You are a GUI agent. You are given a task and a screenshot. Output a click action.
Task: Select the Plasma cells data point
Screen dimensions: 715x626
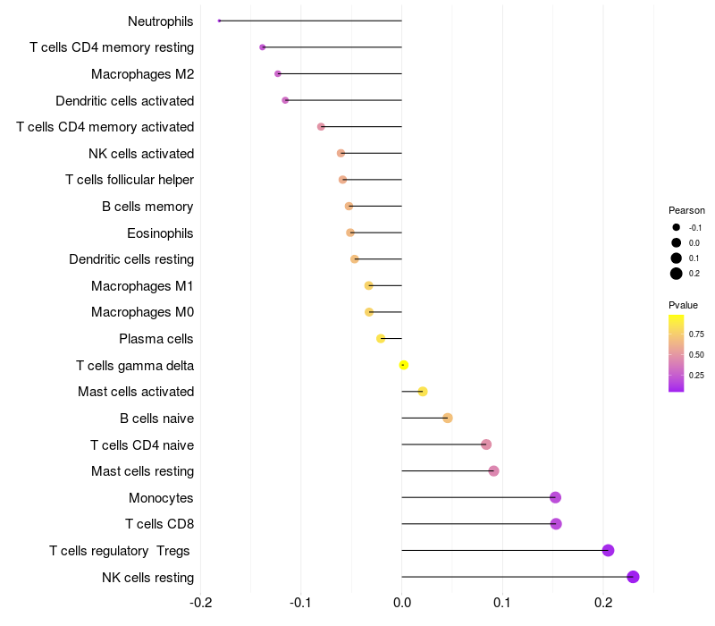point(381,338)
